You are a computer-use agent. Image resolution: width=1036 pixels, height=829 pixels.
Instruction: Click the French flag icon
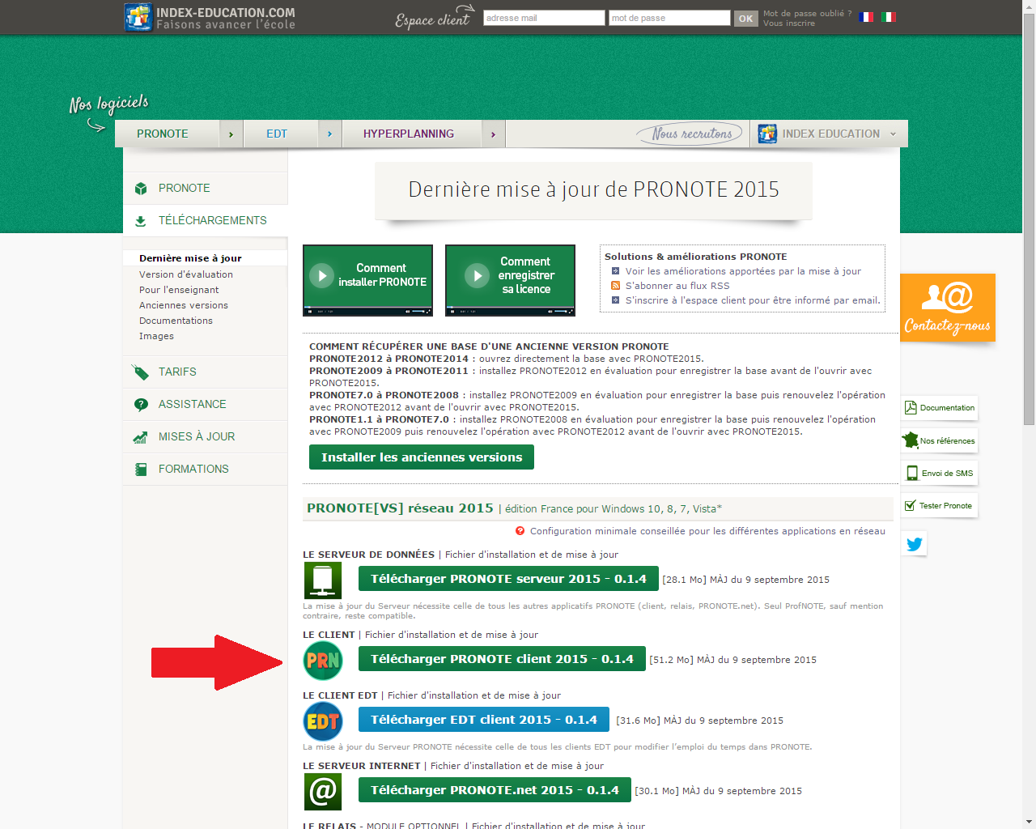click(866, 17)
